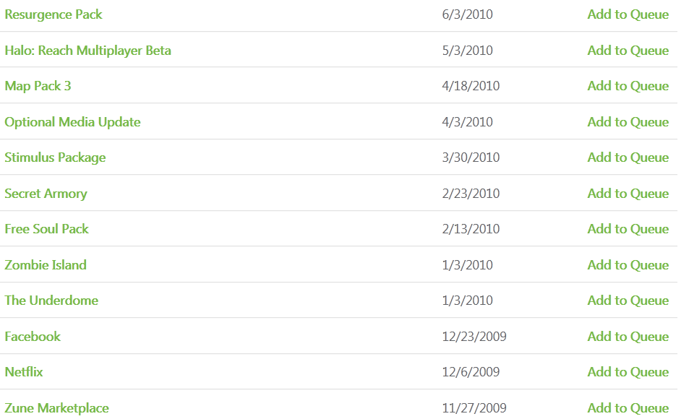Screen dimensions: 689x419
Task: Select The Underdome title link
Action: 51,301
